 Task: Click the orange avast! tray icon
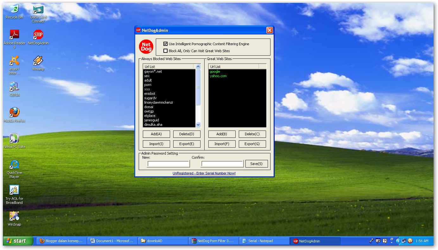coord(410,241)
